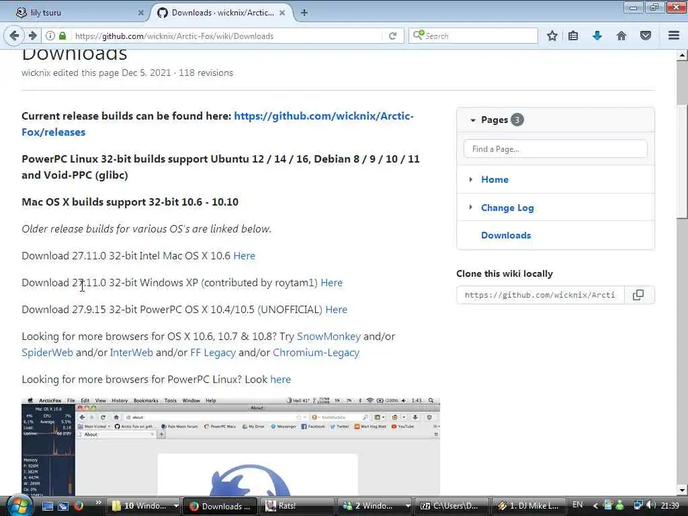The image size is (688, 516).
Task: Collapse the Pages section triangle
Action: (x=472, y=120)
